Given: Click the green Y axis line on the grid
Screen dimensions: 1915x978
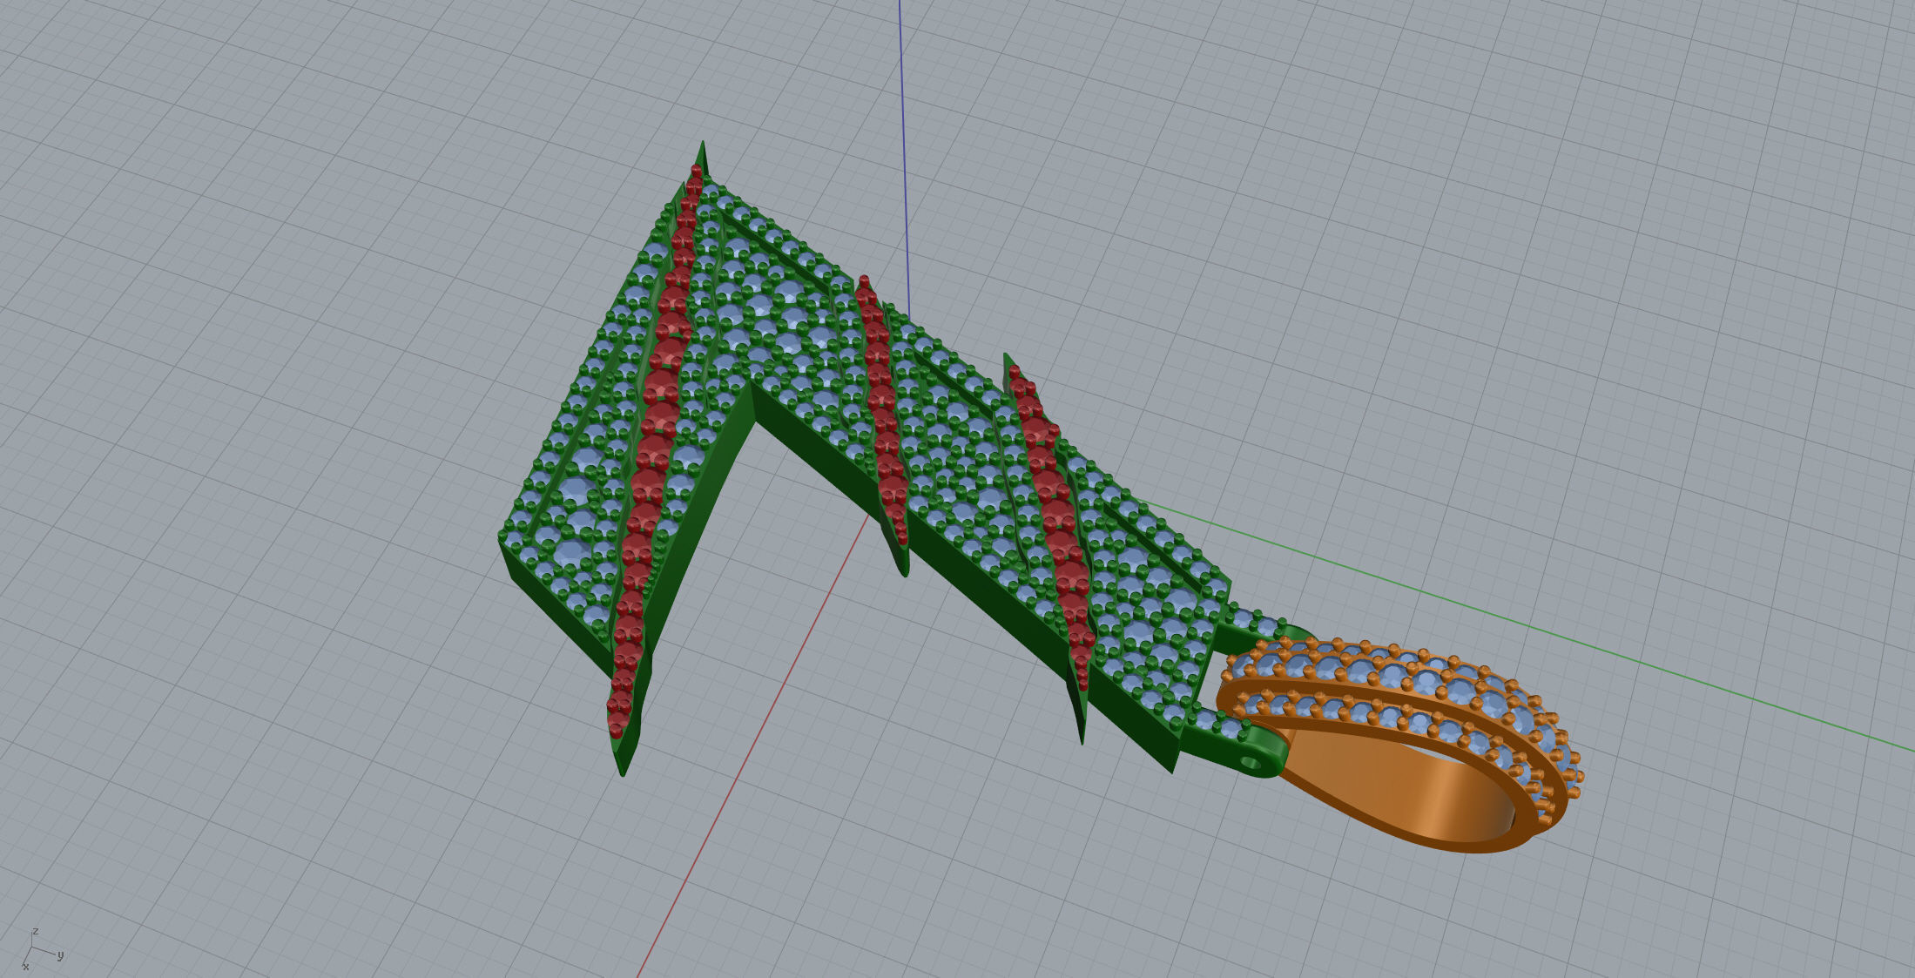Looking at the screenshot, I should 1533,626.
